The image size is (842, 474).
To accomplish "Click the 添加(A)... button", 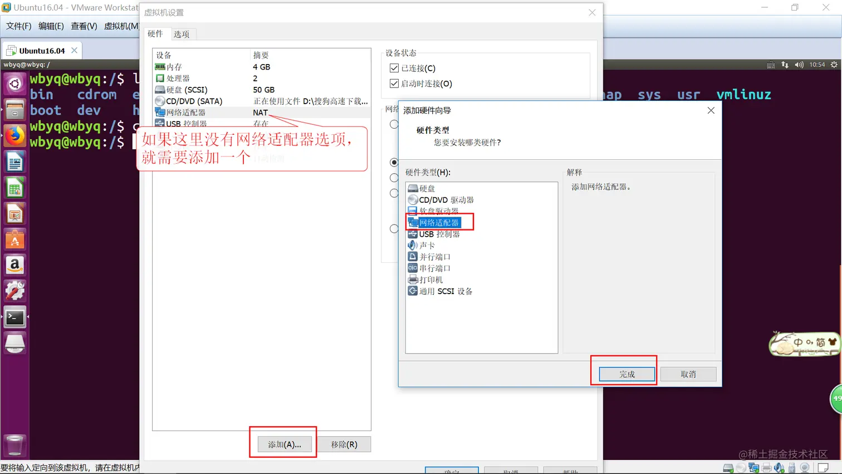I will click(285, 444).
